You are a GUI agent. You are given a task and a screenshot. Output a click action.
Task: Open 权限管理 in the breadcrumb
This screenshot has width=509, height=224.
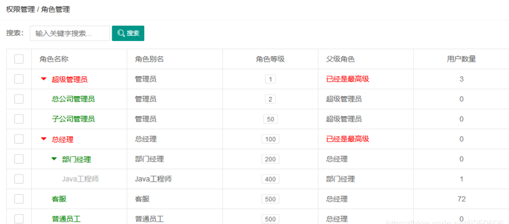tap(21, 10)
